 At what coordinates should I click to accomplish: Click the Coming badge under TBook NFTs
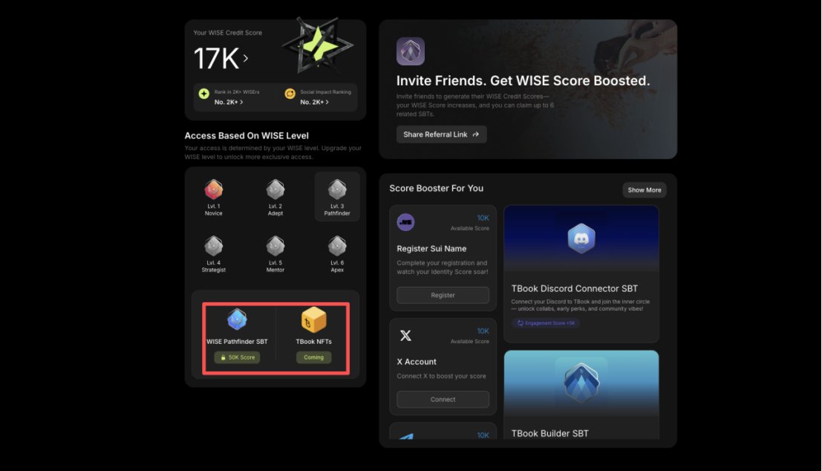coord(313,358)
